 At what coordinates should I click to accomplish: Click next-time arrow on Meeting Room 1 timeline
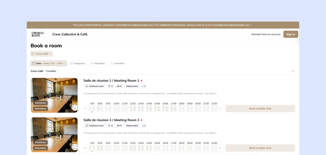(220, 109)
